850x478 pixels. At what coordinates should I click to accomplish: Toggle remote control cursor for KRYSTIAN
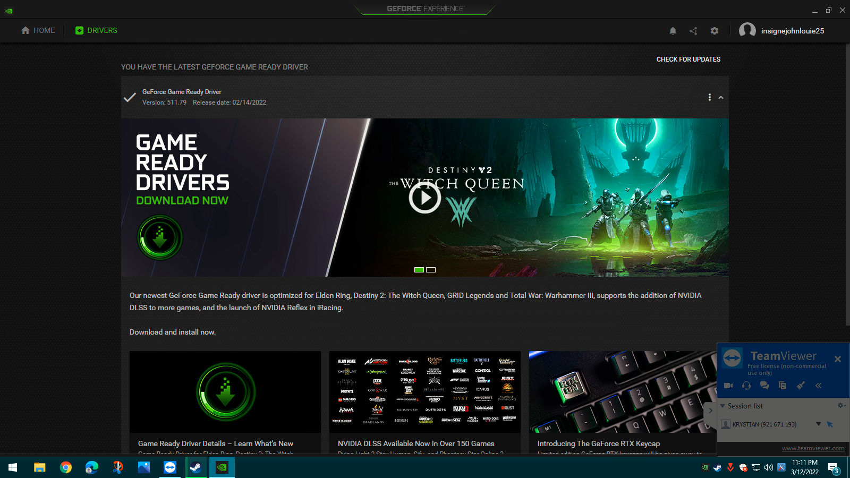click(830, 424)
